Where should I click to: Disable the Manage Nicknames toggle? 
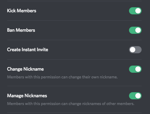(x=135, y=96)
